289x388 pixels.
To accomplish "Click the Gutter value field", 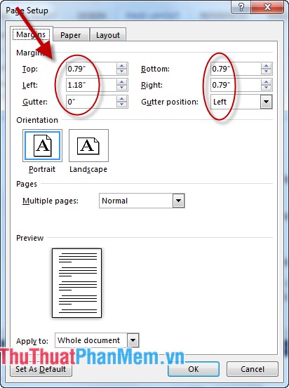I will click(x=91, y=102).
